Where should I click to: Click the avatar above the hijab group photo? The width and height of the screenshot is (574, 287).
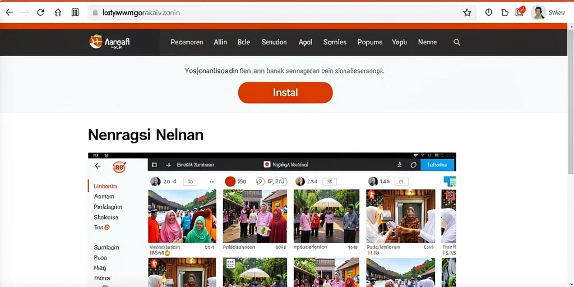155,182
